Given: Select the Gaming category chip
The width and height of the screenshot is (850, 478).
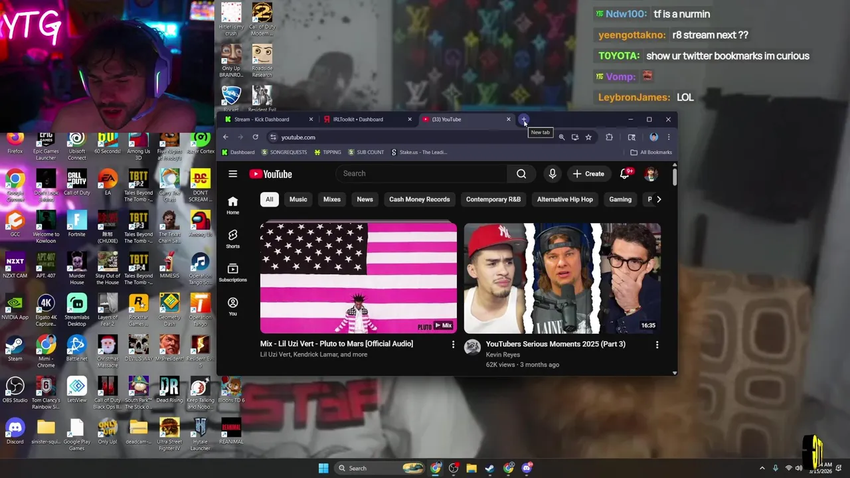Looking at the screenshot, I should [620, 199].
